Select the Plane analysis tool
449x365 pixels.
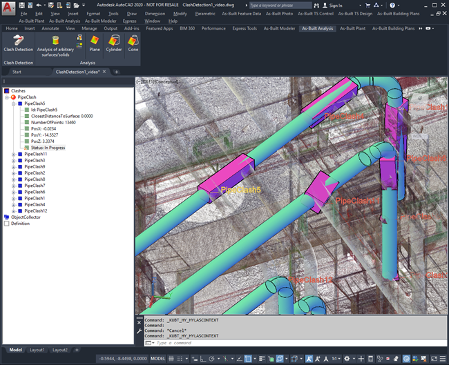coord(95,40)
